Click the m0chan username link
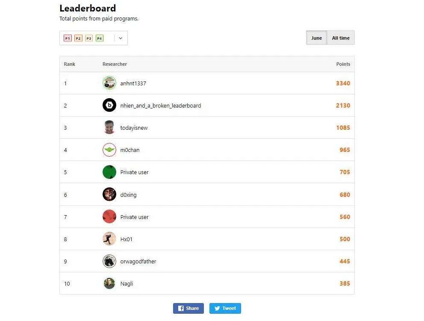The height and width of the screenshot is (321, 424). [x=130, y=150]
